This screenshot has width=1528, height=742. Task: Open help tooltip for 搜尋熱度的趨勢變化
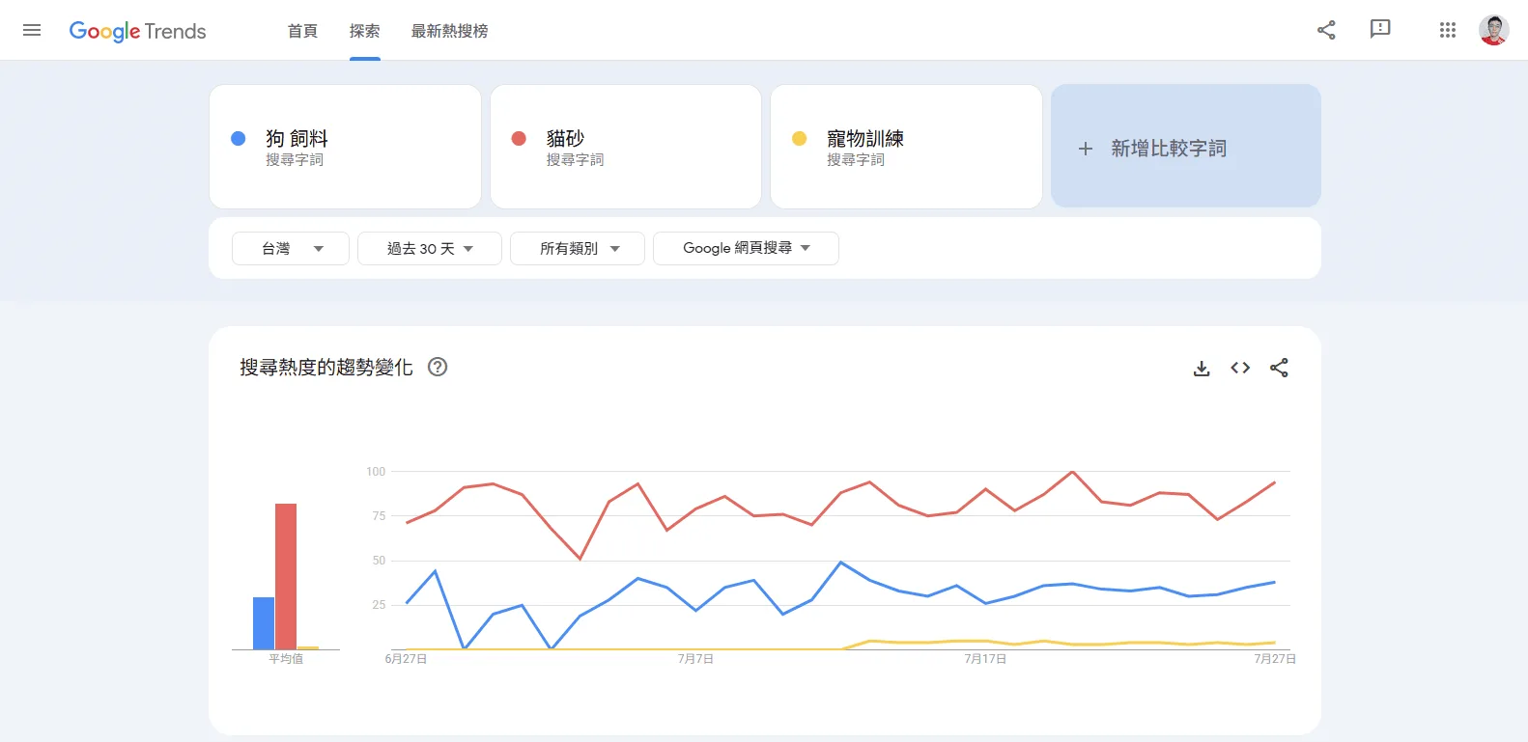438,367
